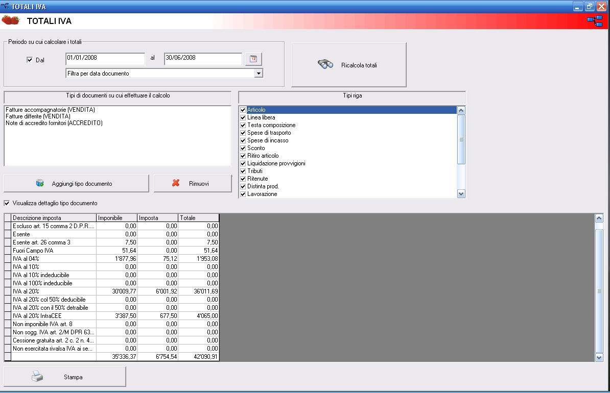Click the imponibile value 30'009,77
This screenshot has width=610, height=393.
[x=116, y=291]
